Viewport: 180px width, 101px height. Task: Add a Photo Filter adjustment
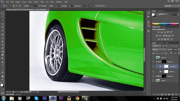point(166,36)
